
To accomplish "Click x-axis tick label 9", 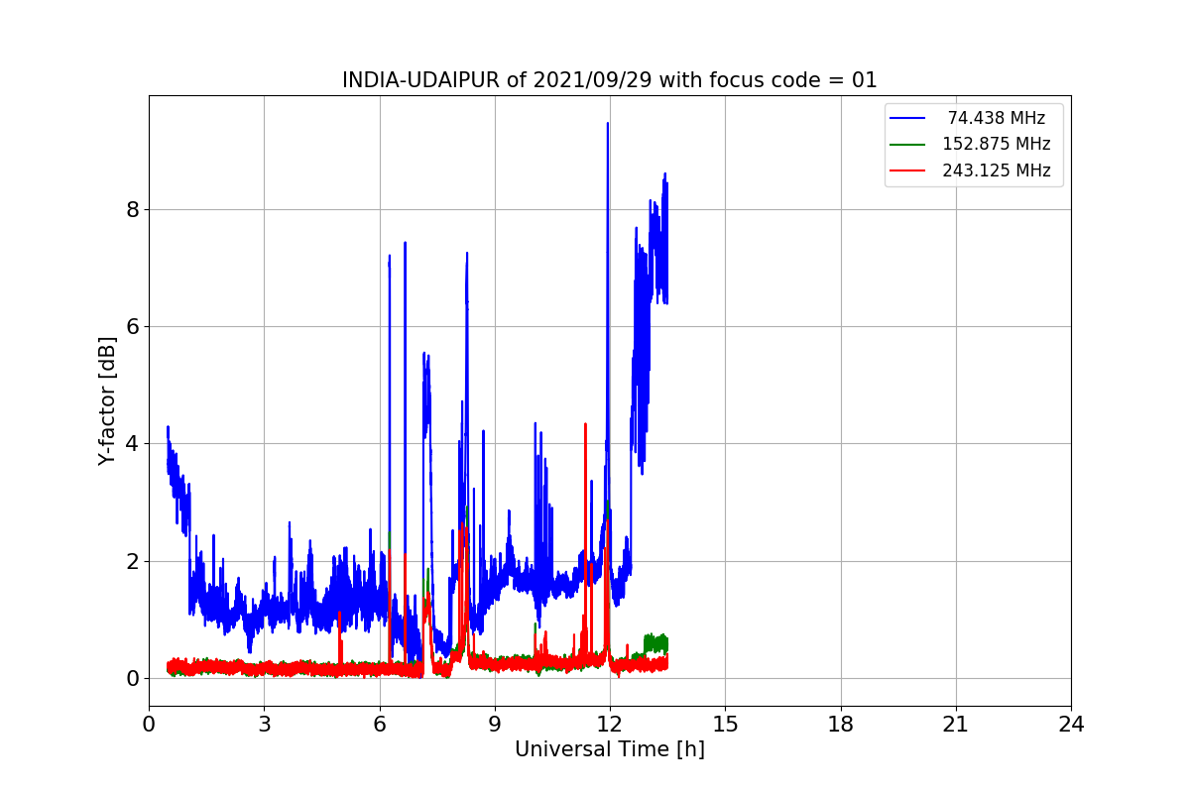I will [x=495, y=725].
